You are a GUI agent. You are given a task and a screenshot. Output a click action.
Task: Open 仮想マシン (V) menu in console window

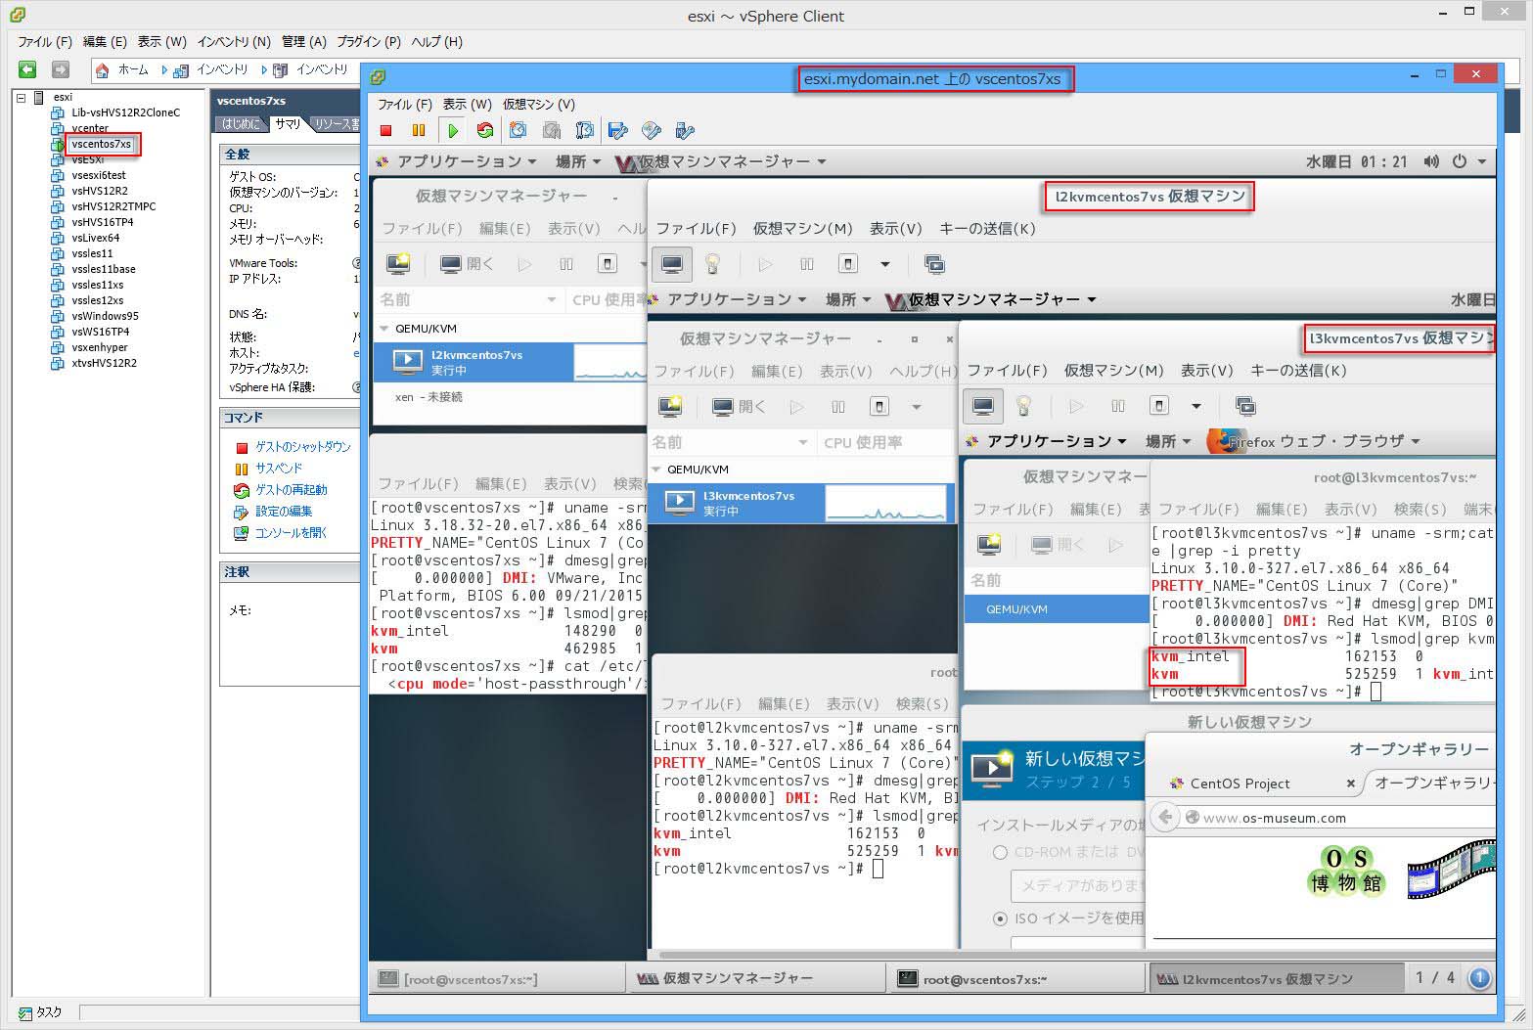coord(539,105)
